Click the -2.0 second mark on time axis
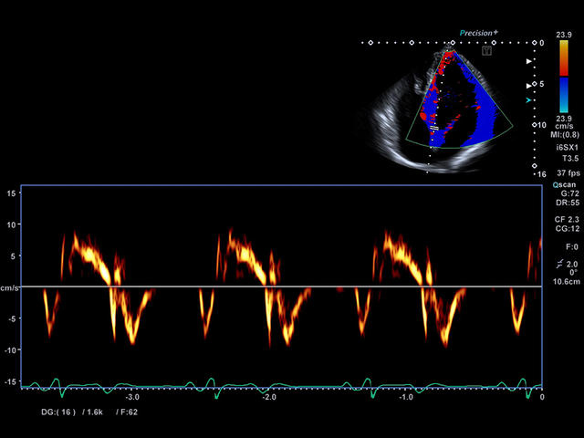The image size is (584, 438). (269, 397)
